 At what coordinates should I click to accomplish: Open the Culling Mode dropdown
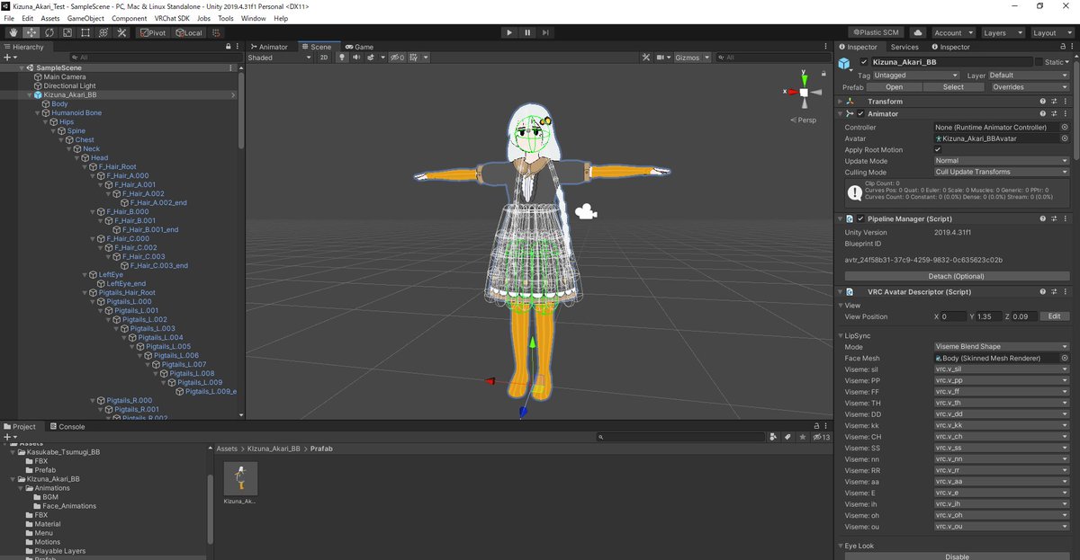click(x=1002, y=172)
